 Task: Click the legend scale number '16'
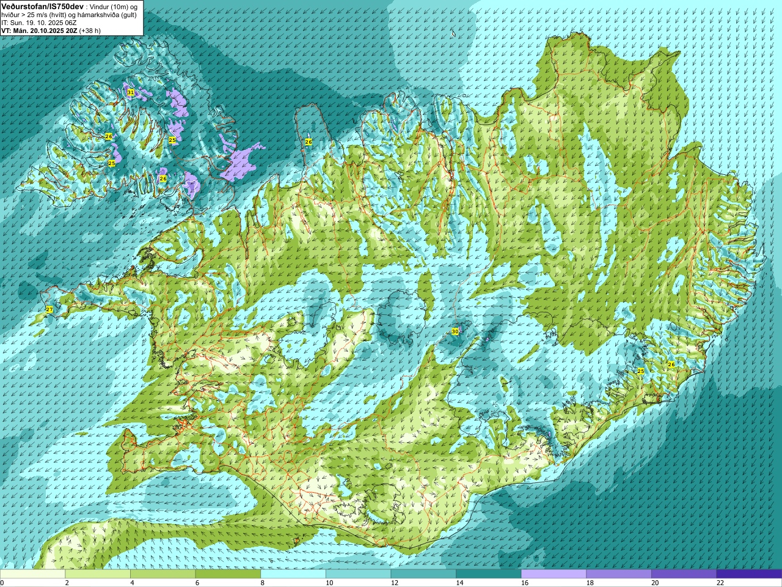click(525, 583)
